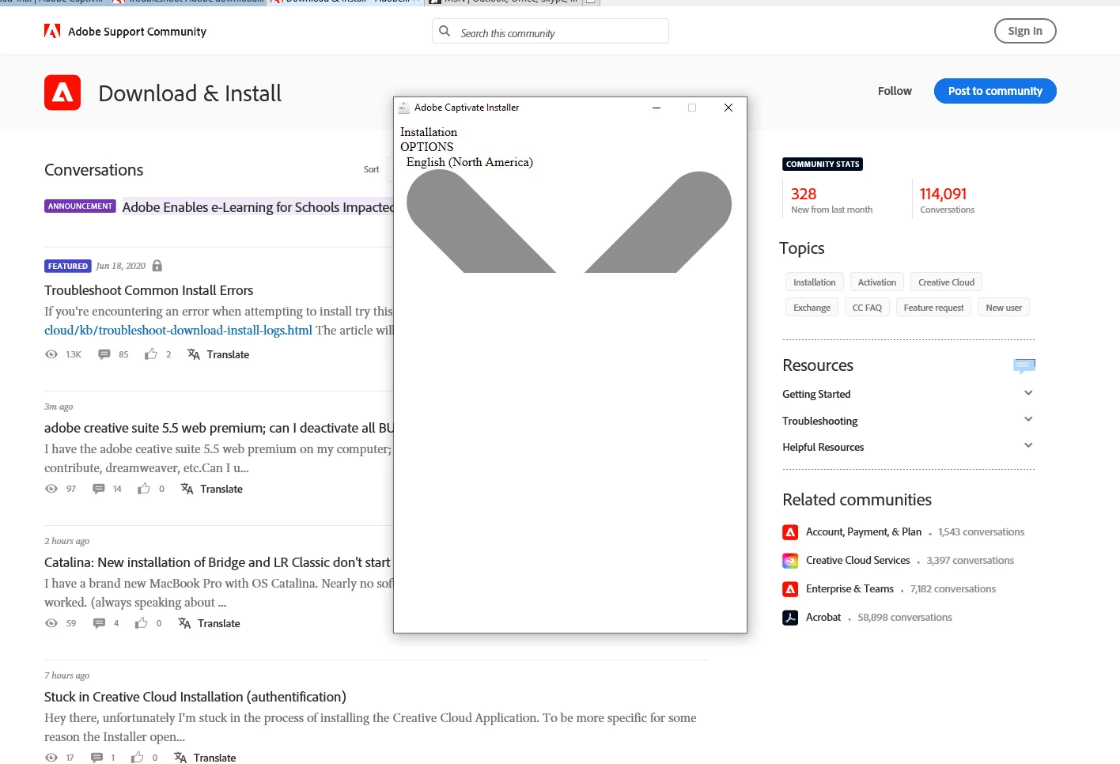Click the Sign In button
Screen dimensions: 1120x764
(1025, 31)
